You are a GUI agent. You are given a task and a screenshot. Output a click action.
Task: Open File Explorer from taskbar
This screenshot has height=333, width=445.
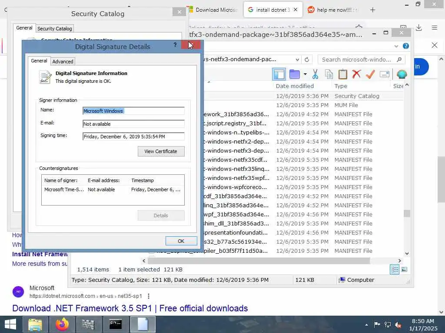tap(35, 324)
